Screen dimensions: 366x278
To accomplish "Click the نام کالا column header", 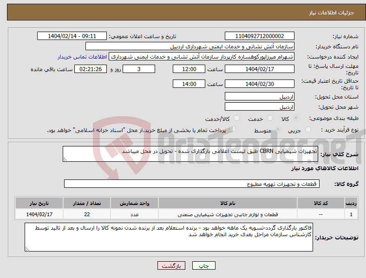I will [x=228, y=203].
